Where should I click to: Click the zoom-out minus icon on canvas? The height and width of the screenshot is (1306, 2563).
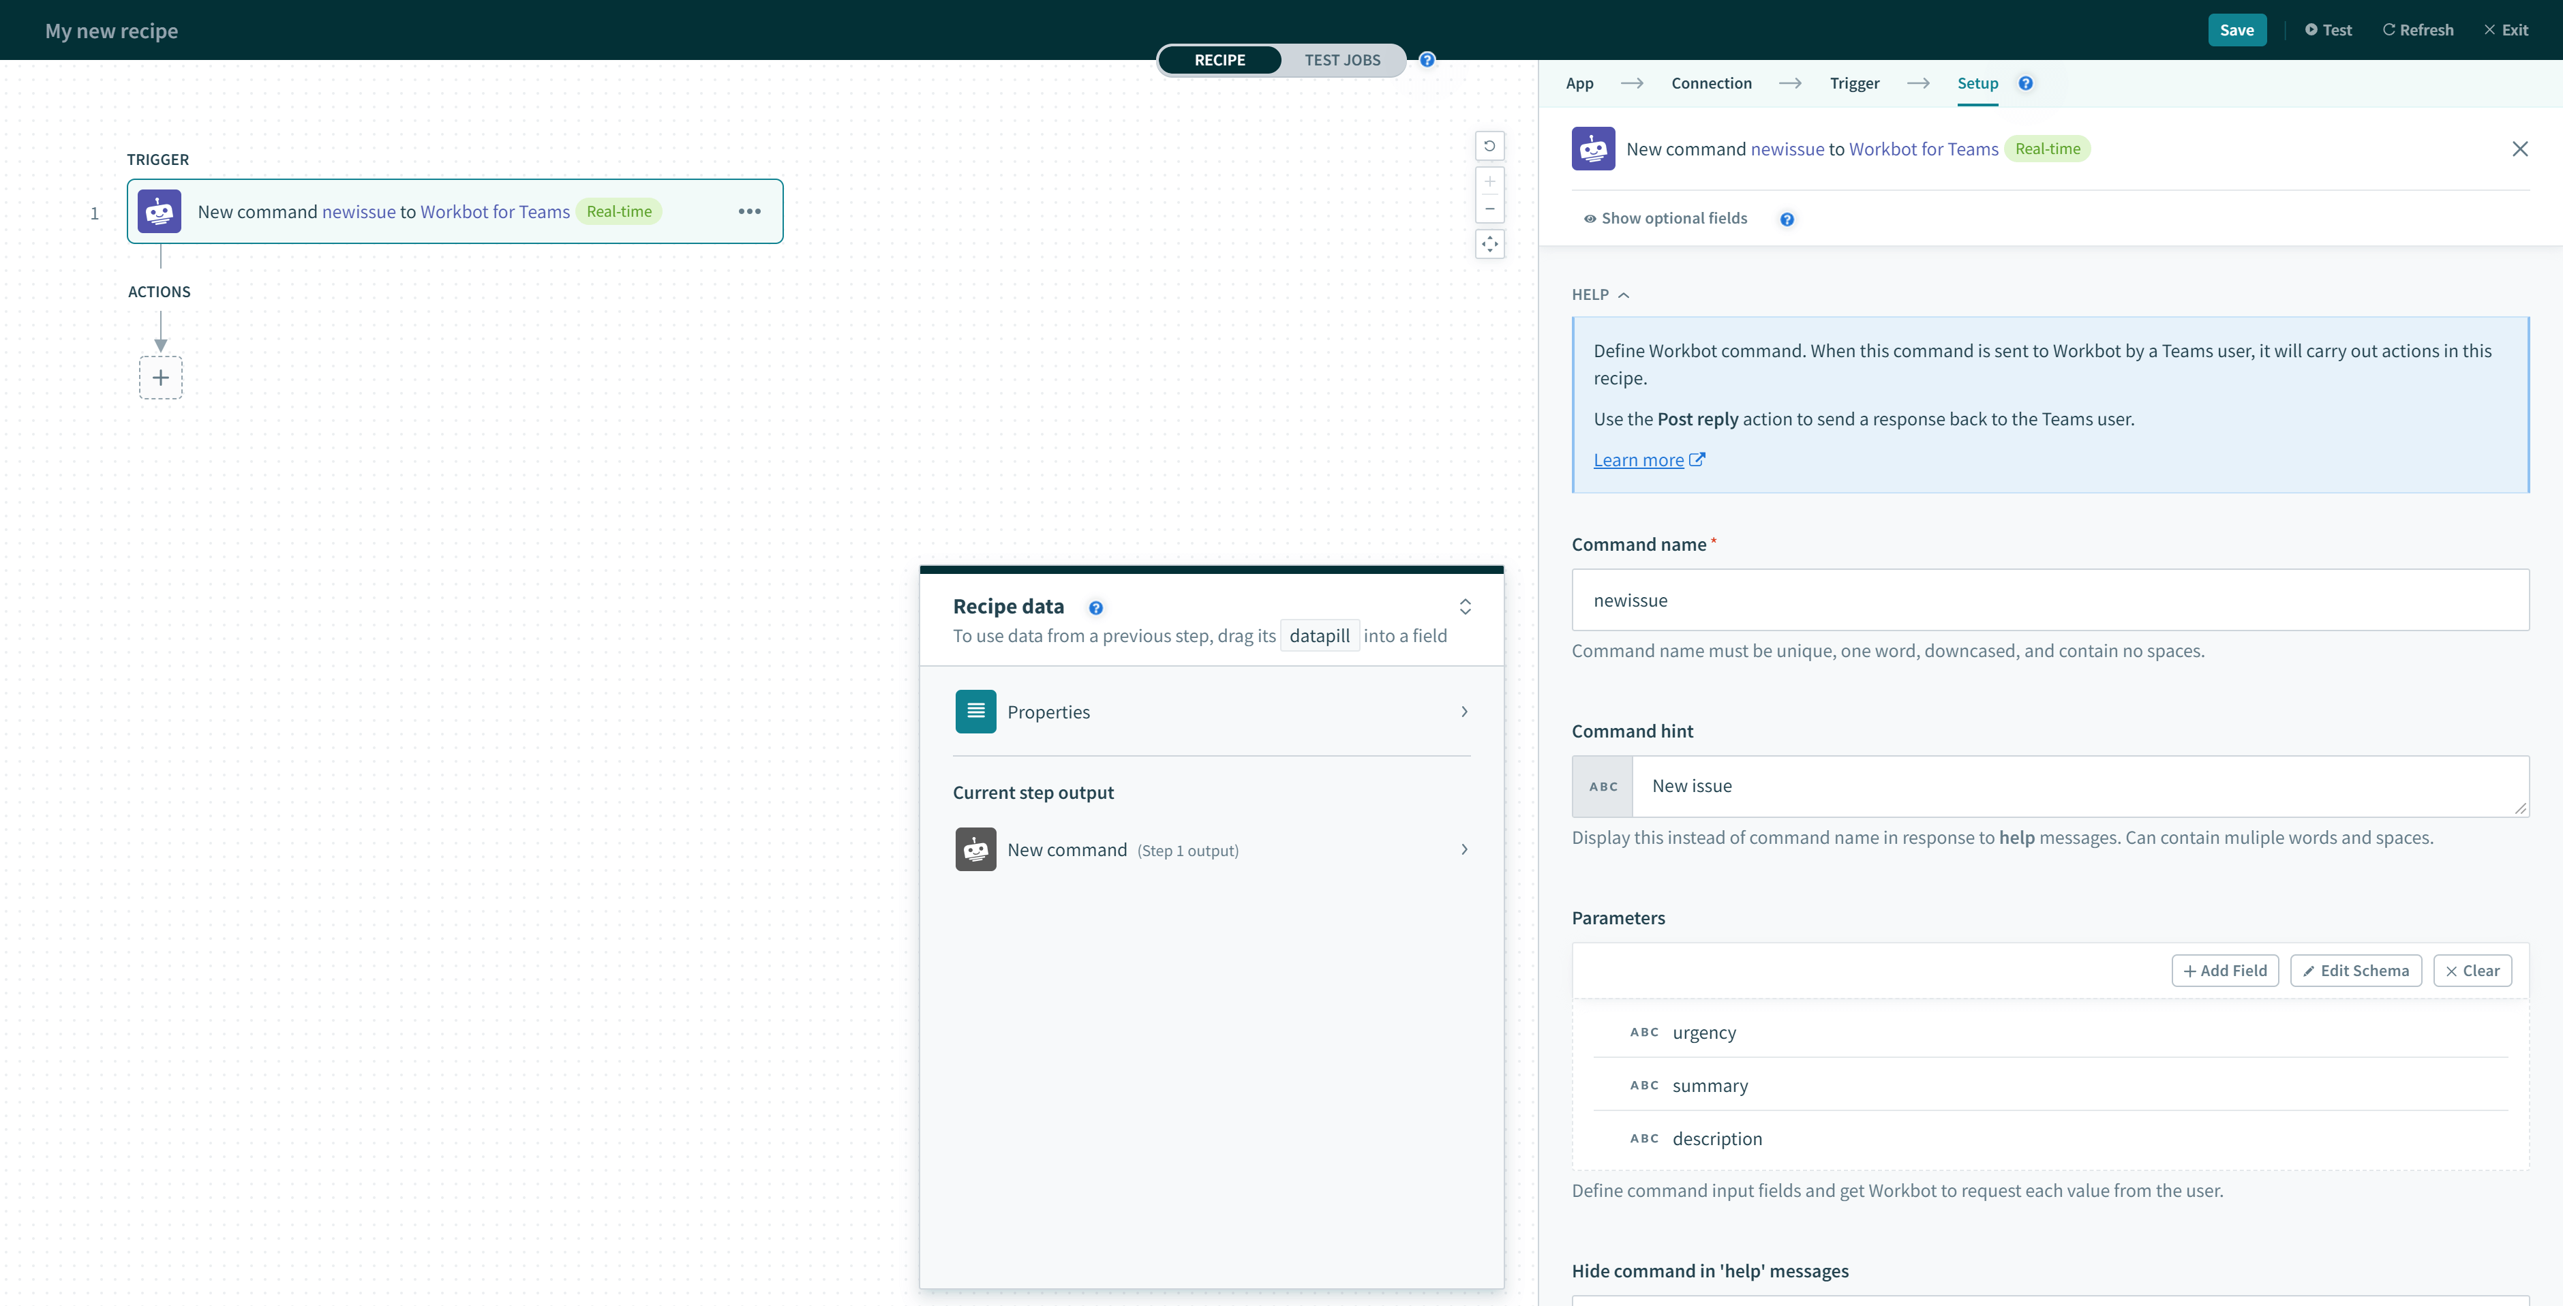coord(1489,208)
